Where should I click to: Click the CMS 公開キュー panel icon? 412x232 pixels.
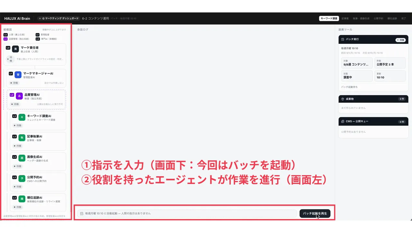pyautogui.click(x=343, y=121)
